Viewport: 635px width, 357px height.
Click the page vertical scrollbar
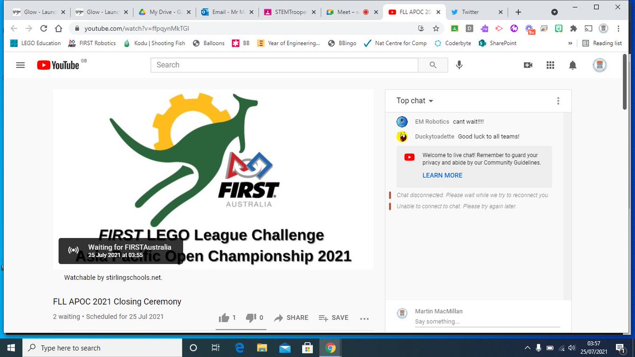(x=625, y=81)
